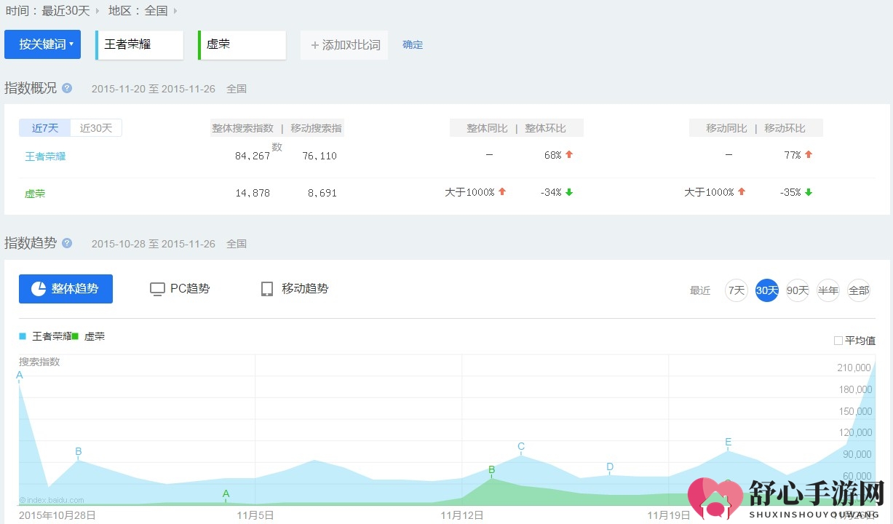893x524 pixels.
Task: Click blue marker A on chart
Action: (20, 375)
